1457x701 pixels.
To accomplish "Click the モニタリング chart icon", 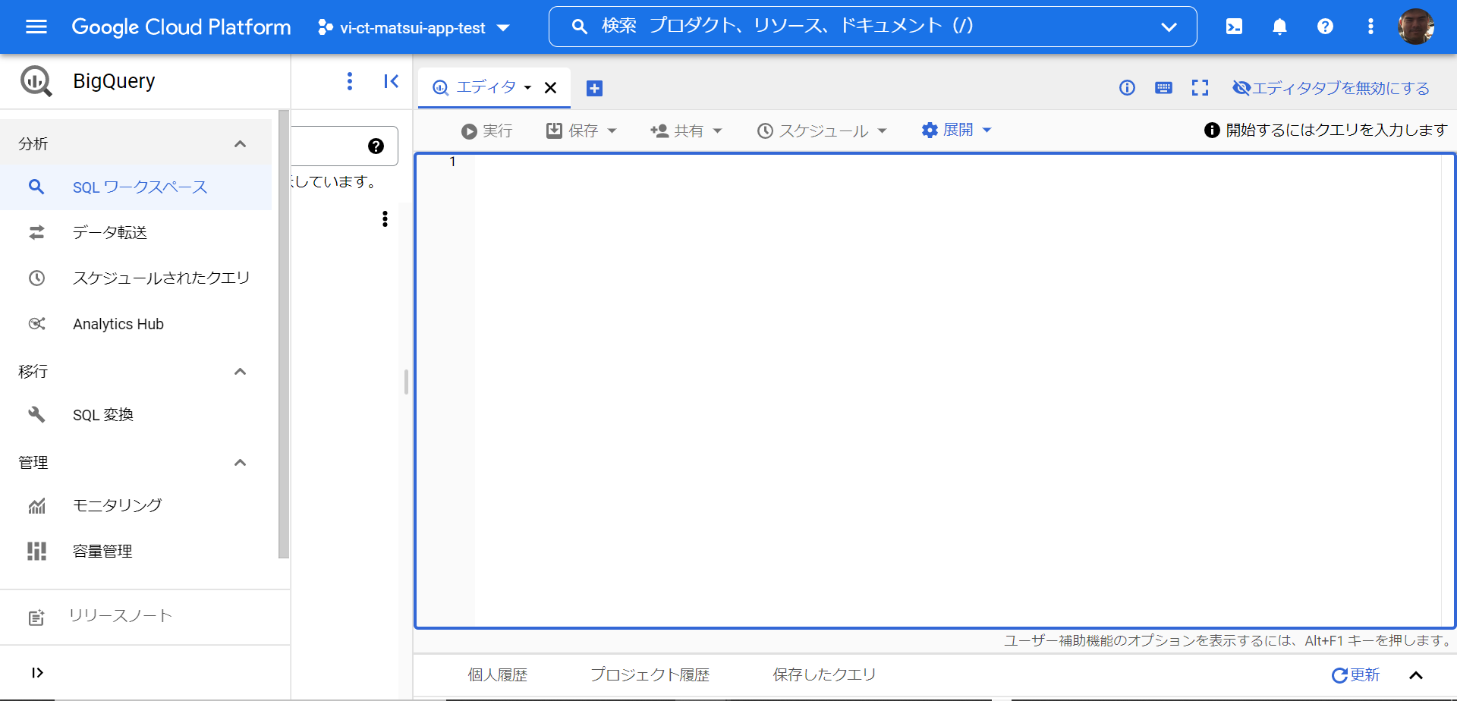I will click(36, 506).
